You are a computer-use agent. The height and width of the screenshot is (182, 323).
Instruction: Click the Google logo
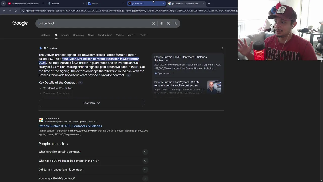(x=20, y=23)
